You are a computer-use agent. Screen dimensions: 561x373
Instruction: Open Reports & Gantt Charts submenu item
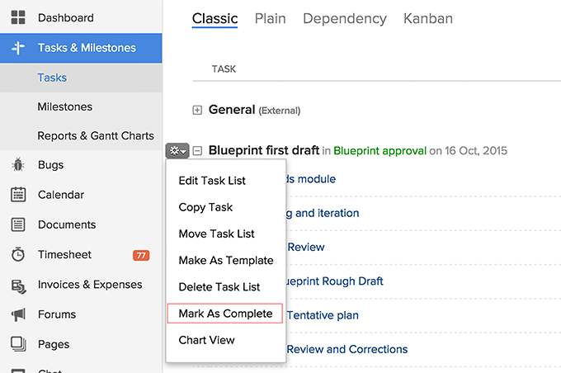click(96, 136)
